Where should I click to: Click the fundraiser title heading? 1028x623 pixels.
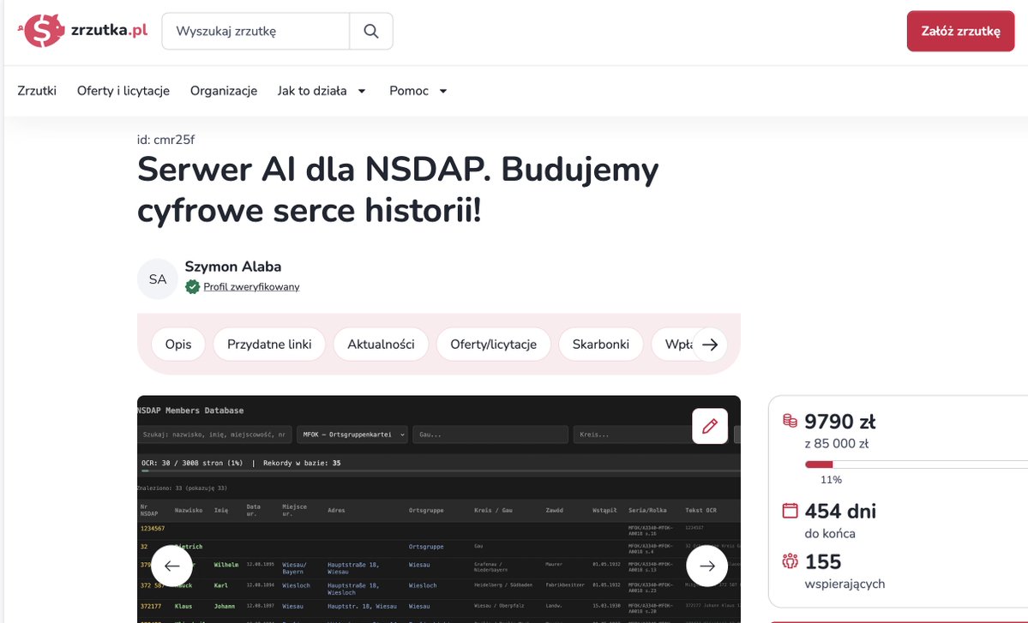pos(398,190)
